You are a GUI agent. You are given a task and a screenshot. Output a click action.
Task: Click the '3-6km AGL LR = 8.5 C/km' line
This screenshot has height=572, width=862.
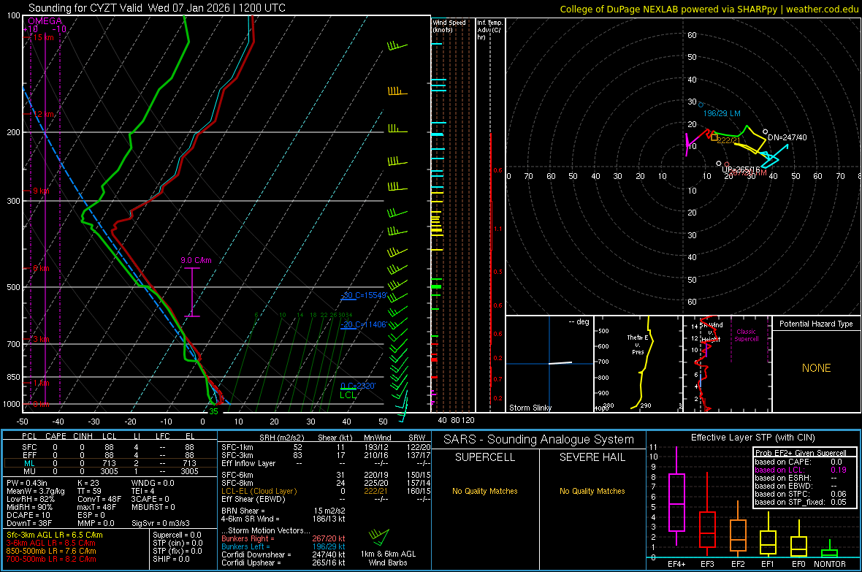tap(50, 543)
